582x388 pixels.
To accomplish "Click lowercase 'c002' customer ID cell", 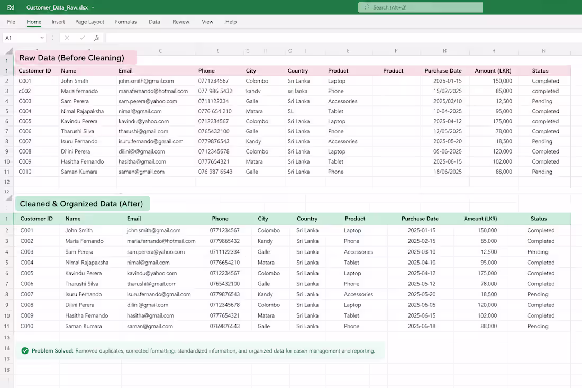I will 25,91.
